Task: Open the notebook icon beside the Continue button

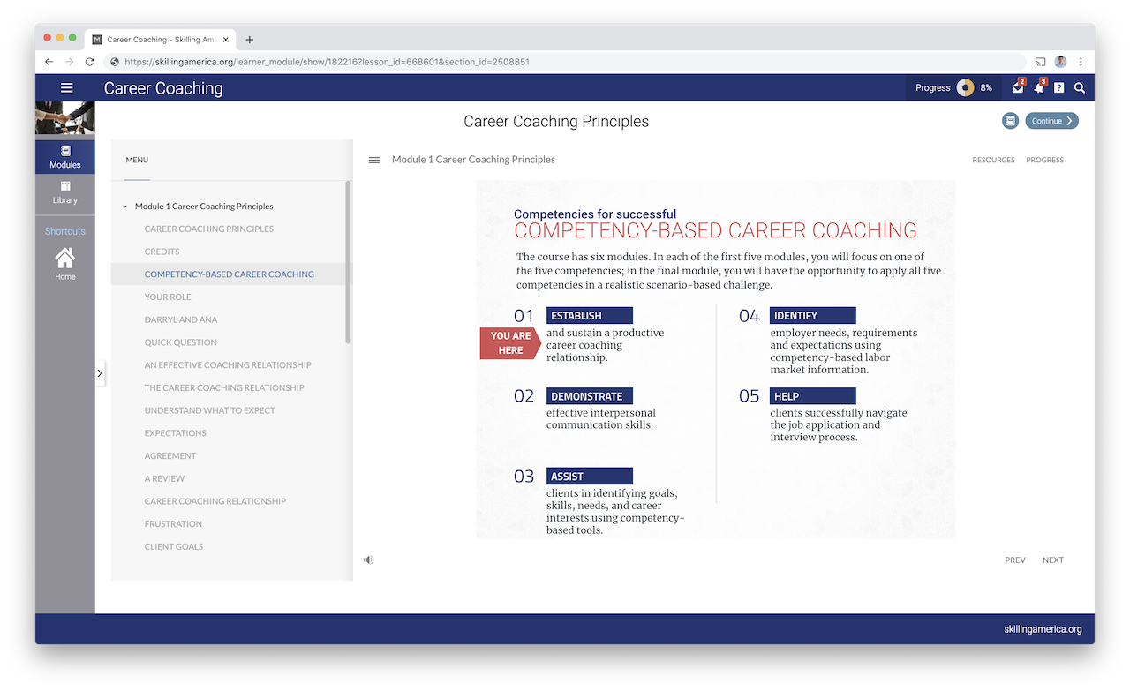Action: click(x=1010, y=120)
